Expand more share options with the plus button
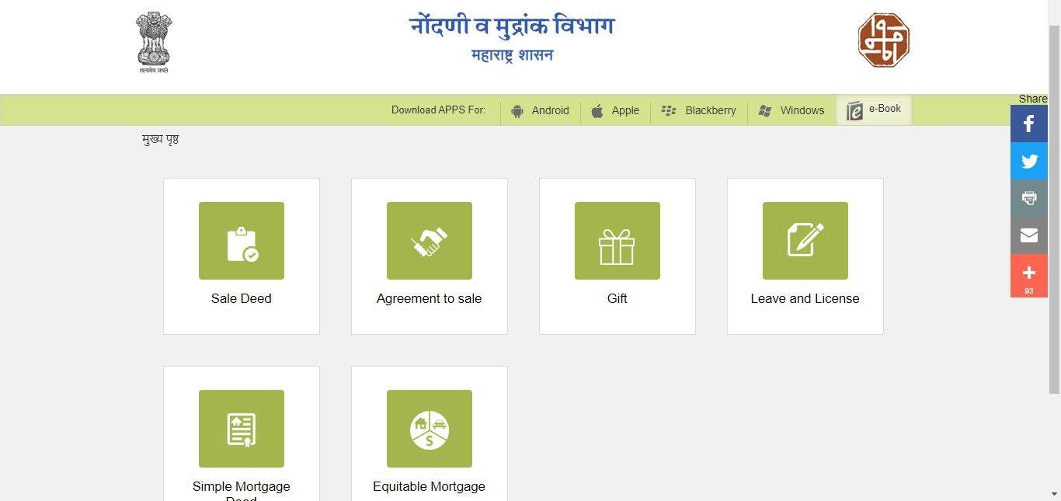The image size is (1061, 501). tap(1029, 273)
